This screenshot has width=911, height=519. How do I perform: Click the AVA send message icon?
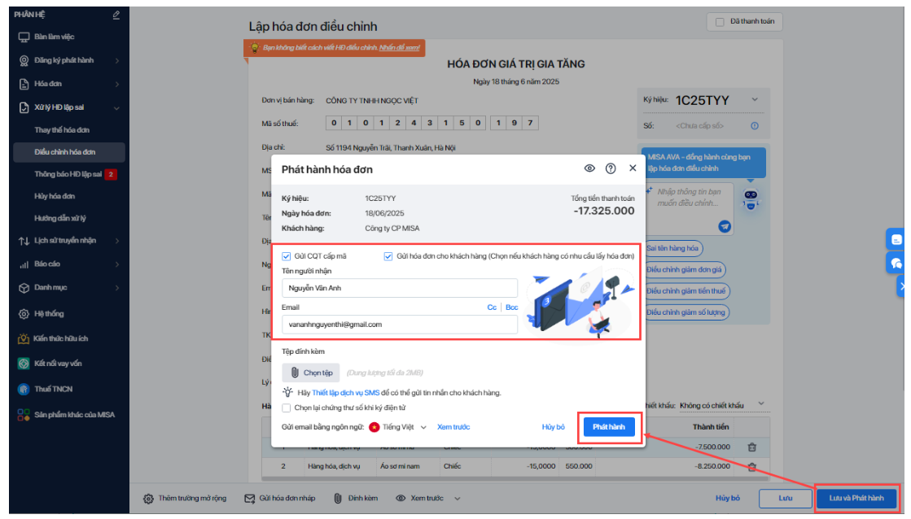coord(725,226)
